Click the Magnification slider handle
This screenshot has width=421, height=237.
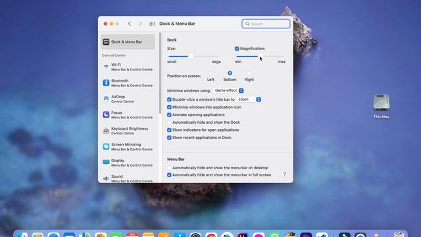click(260, 57)
